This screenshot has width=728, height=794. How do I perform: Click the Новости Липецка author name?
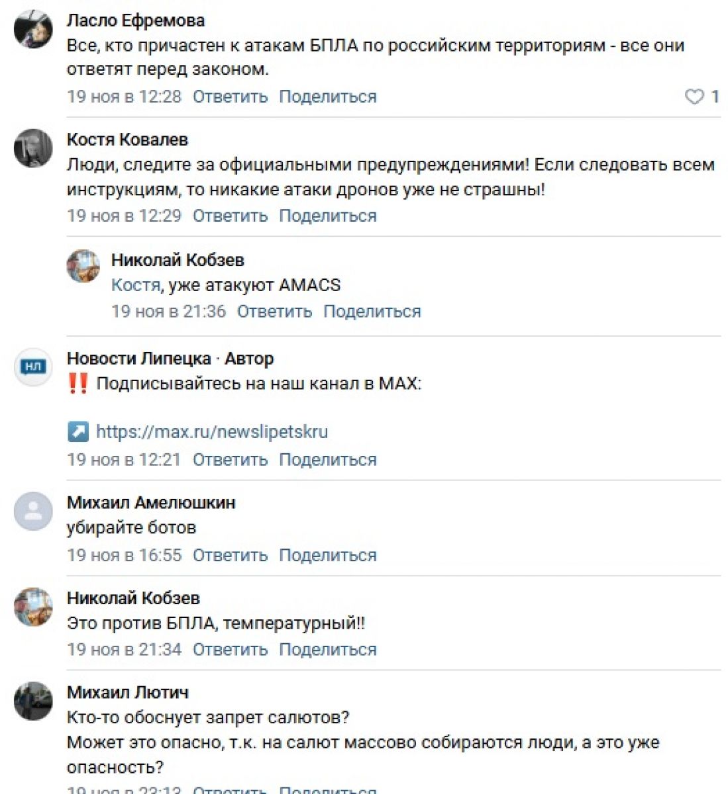coord(138,359)
